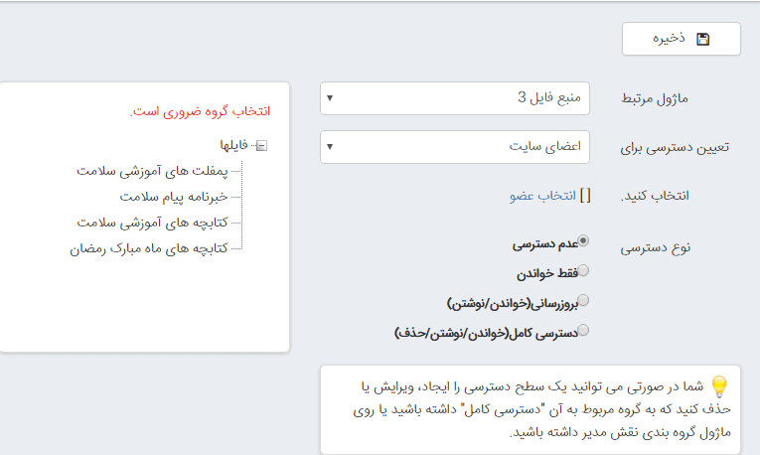The width and height of the screenshot is (760, 455).
Task: Click the نوع دسترسی label
Action: [675, 247]
